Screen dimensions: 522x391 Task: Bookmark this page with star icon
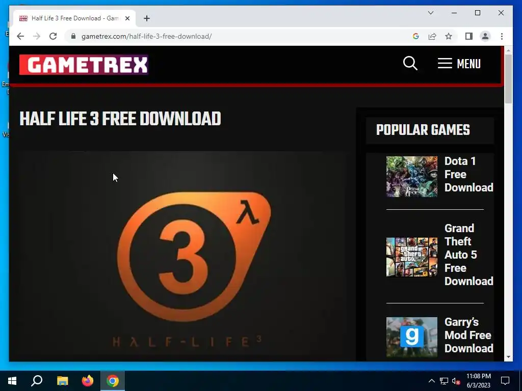click(449, 36)
